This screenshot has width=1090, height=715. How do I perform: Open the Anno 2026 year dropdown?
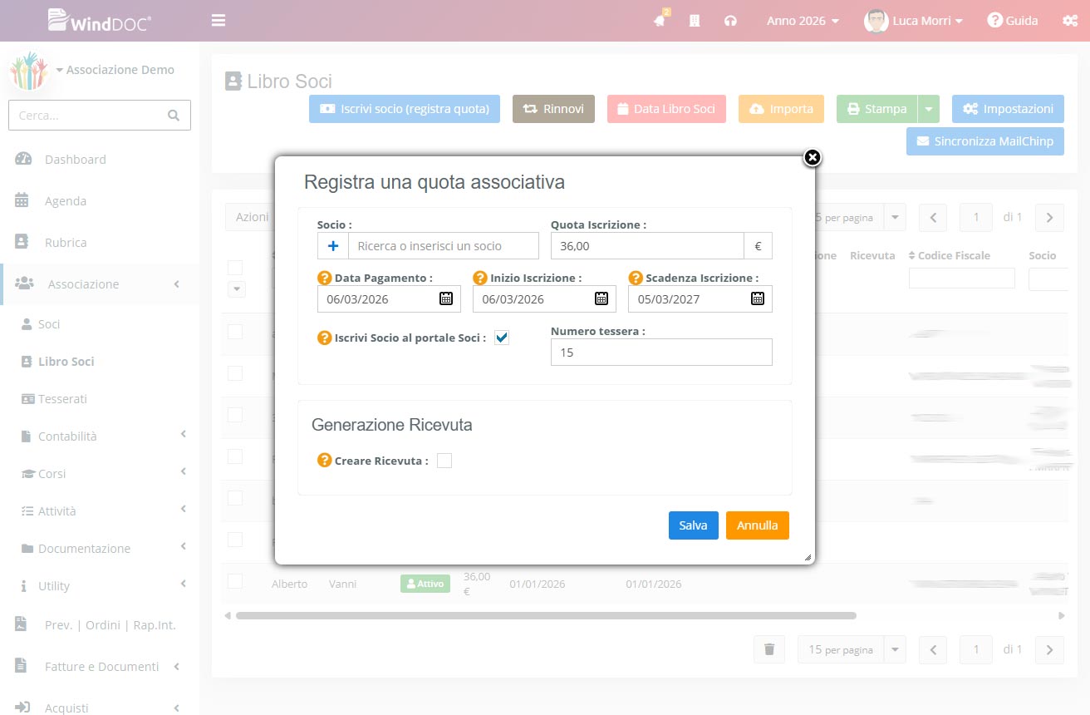click(803, 21)
